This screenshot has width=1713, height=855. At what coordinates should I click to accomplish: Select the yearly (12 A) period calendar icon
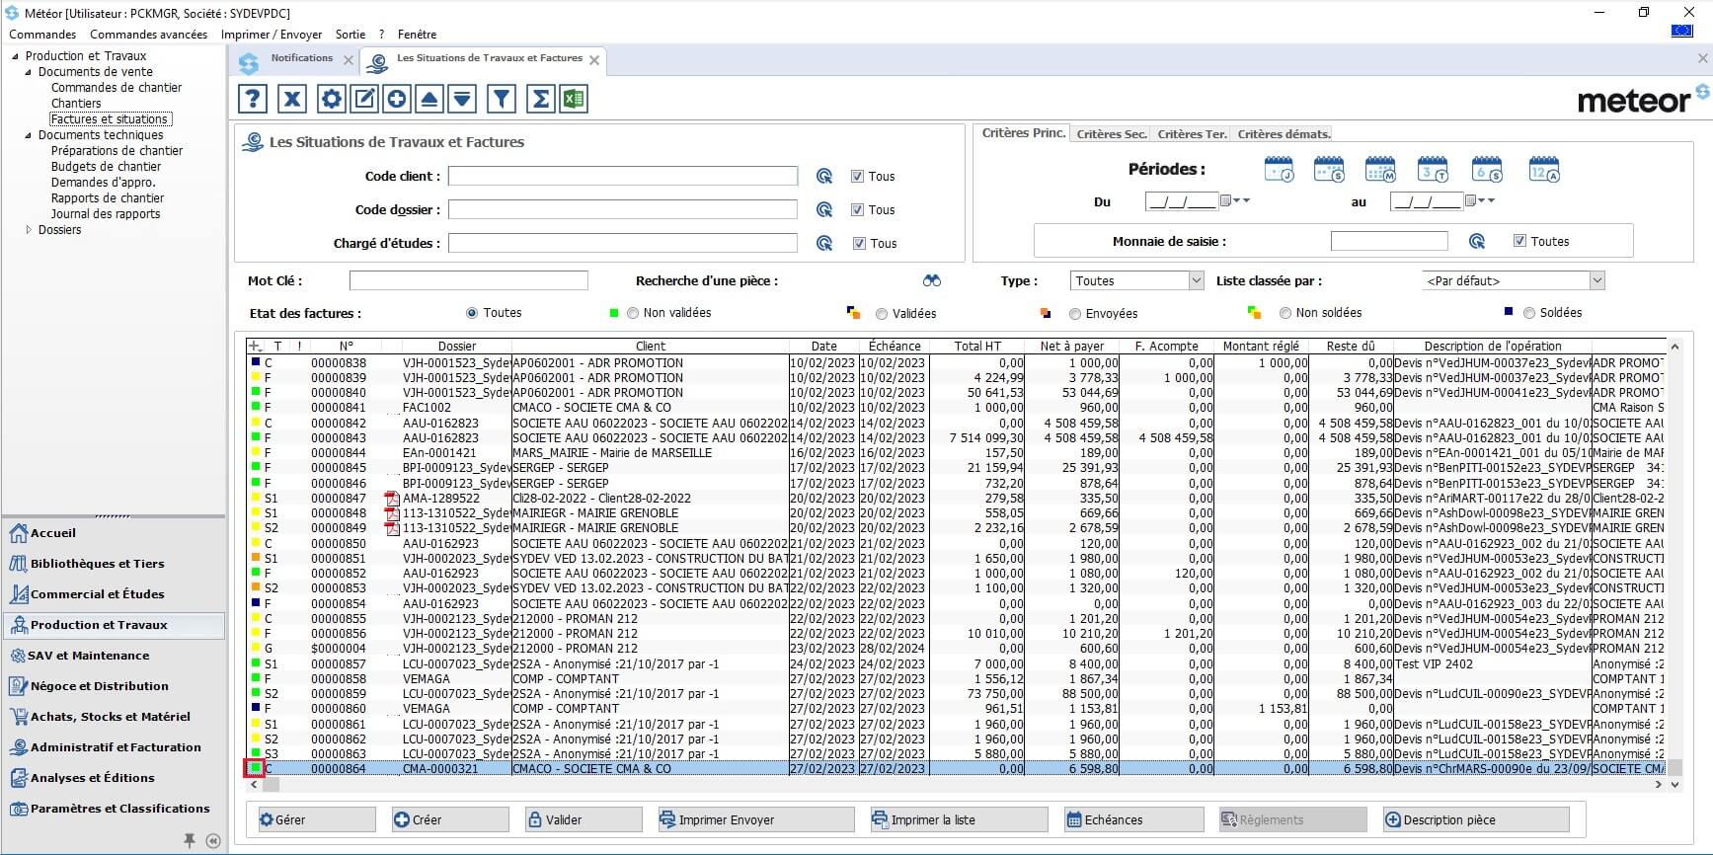tap(1544, 170)
